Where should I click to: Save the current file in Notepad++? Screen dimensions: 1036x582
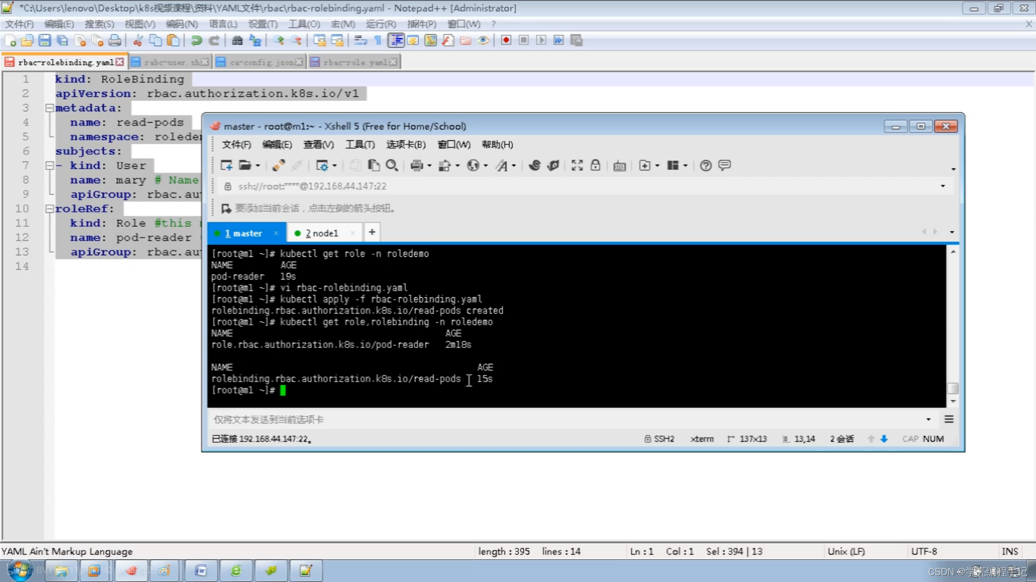tap(45, 40)
